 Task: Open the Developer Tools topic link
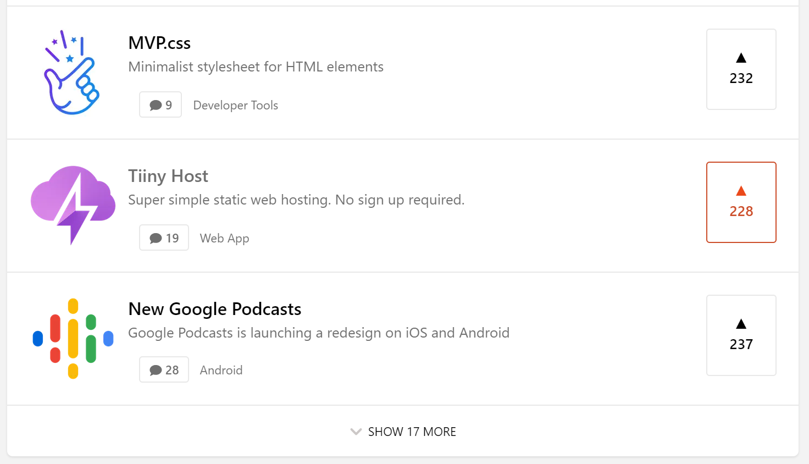point(236,105)
